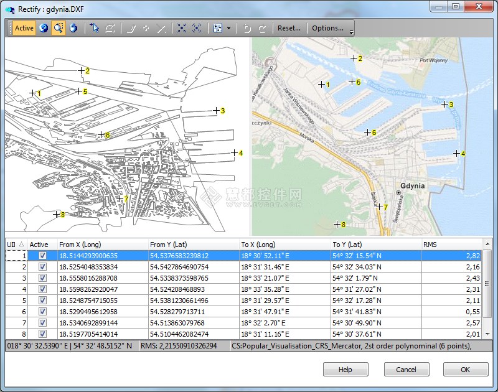The height and width of the screenshot is (392, 498).
Task: Click the greyed slanted line tool icon
Action: tap(131, 28)
